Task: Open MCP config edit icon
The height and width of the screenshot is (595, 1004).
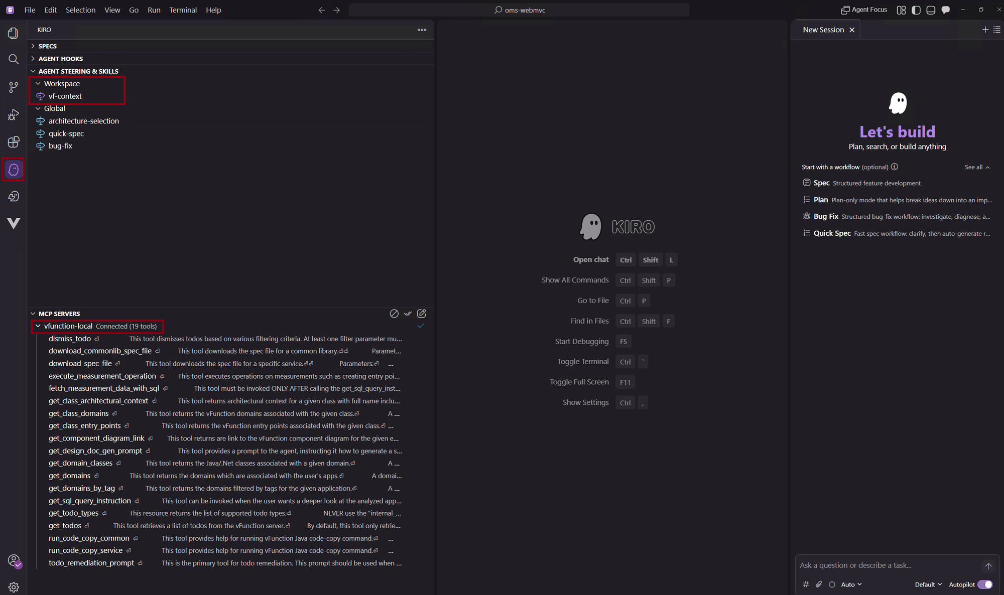Action: tap(422, 314)
